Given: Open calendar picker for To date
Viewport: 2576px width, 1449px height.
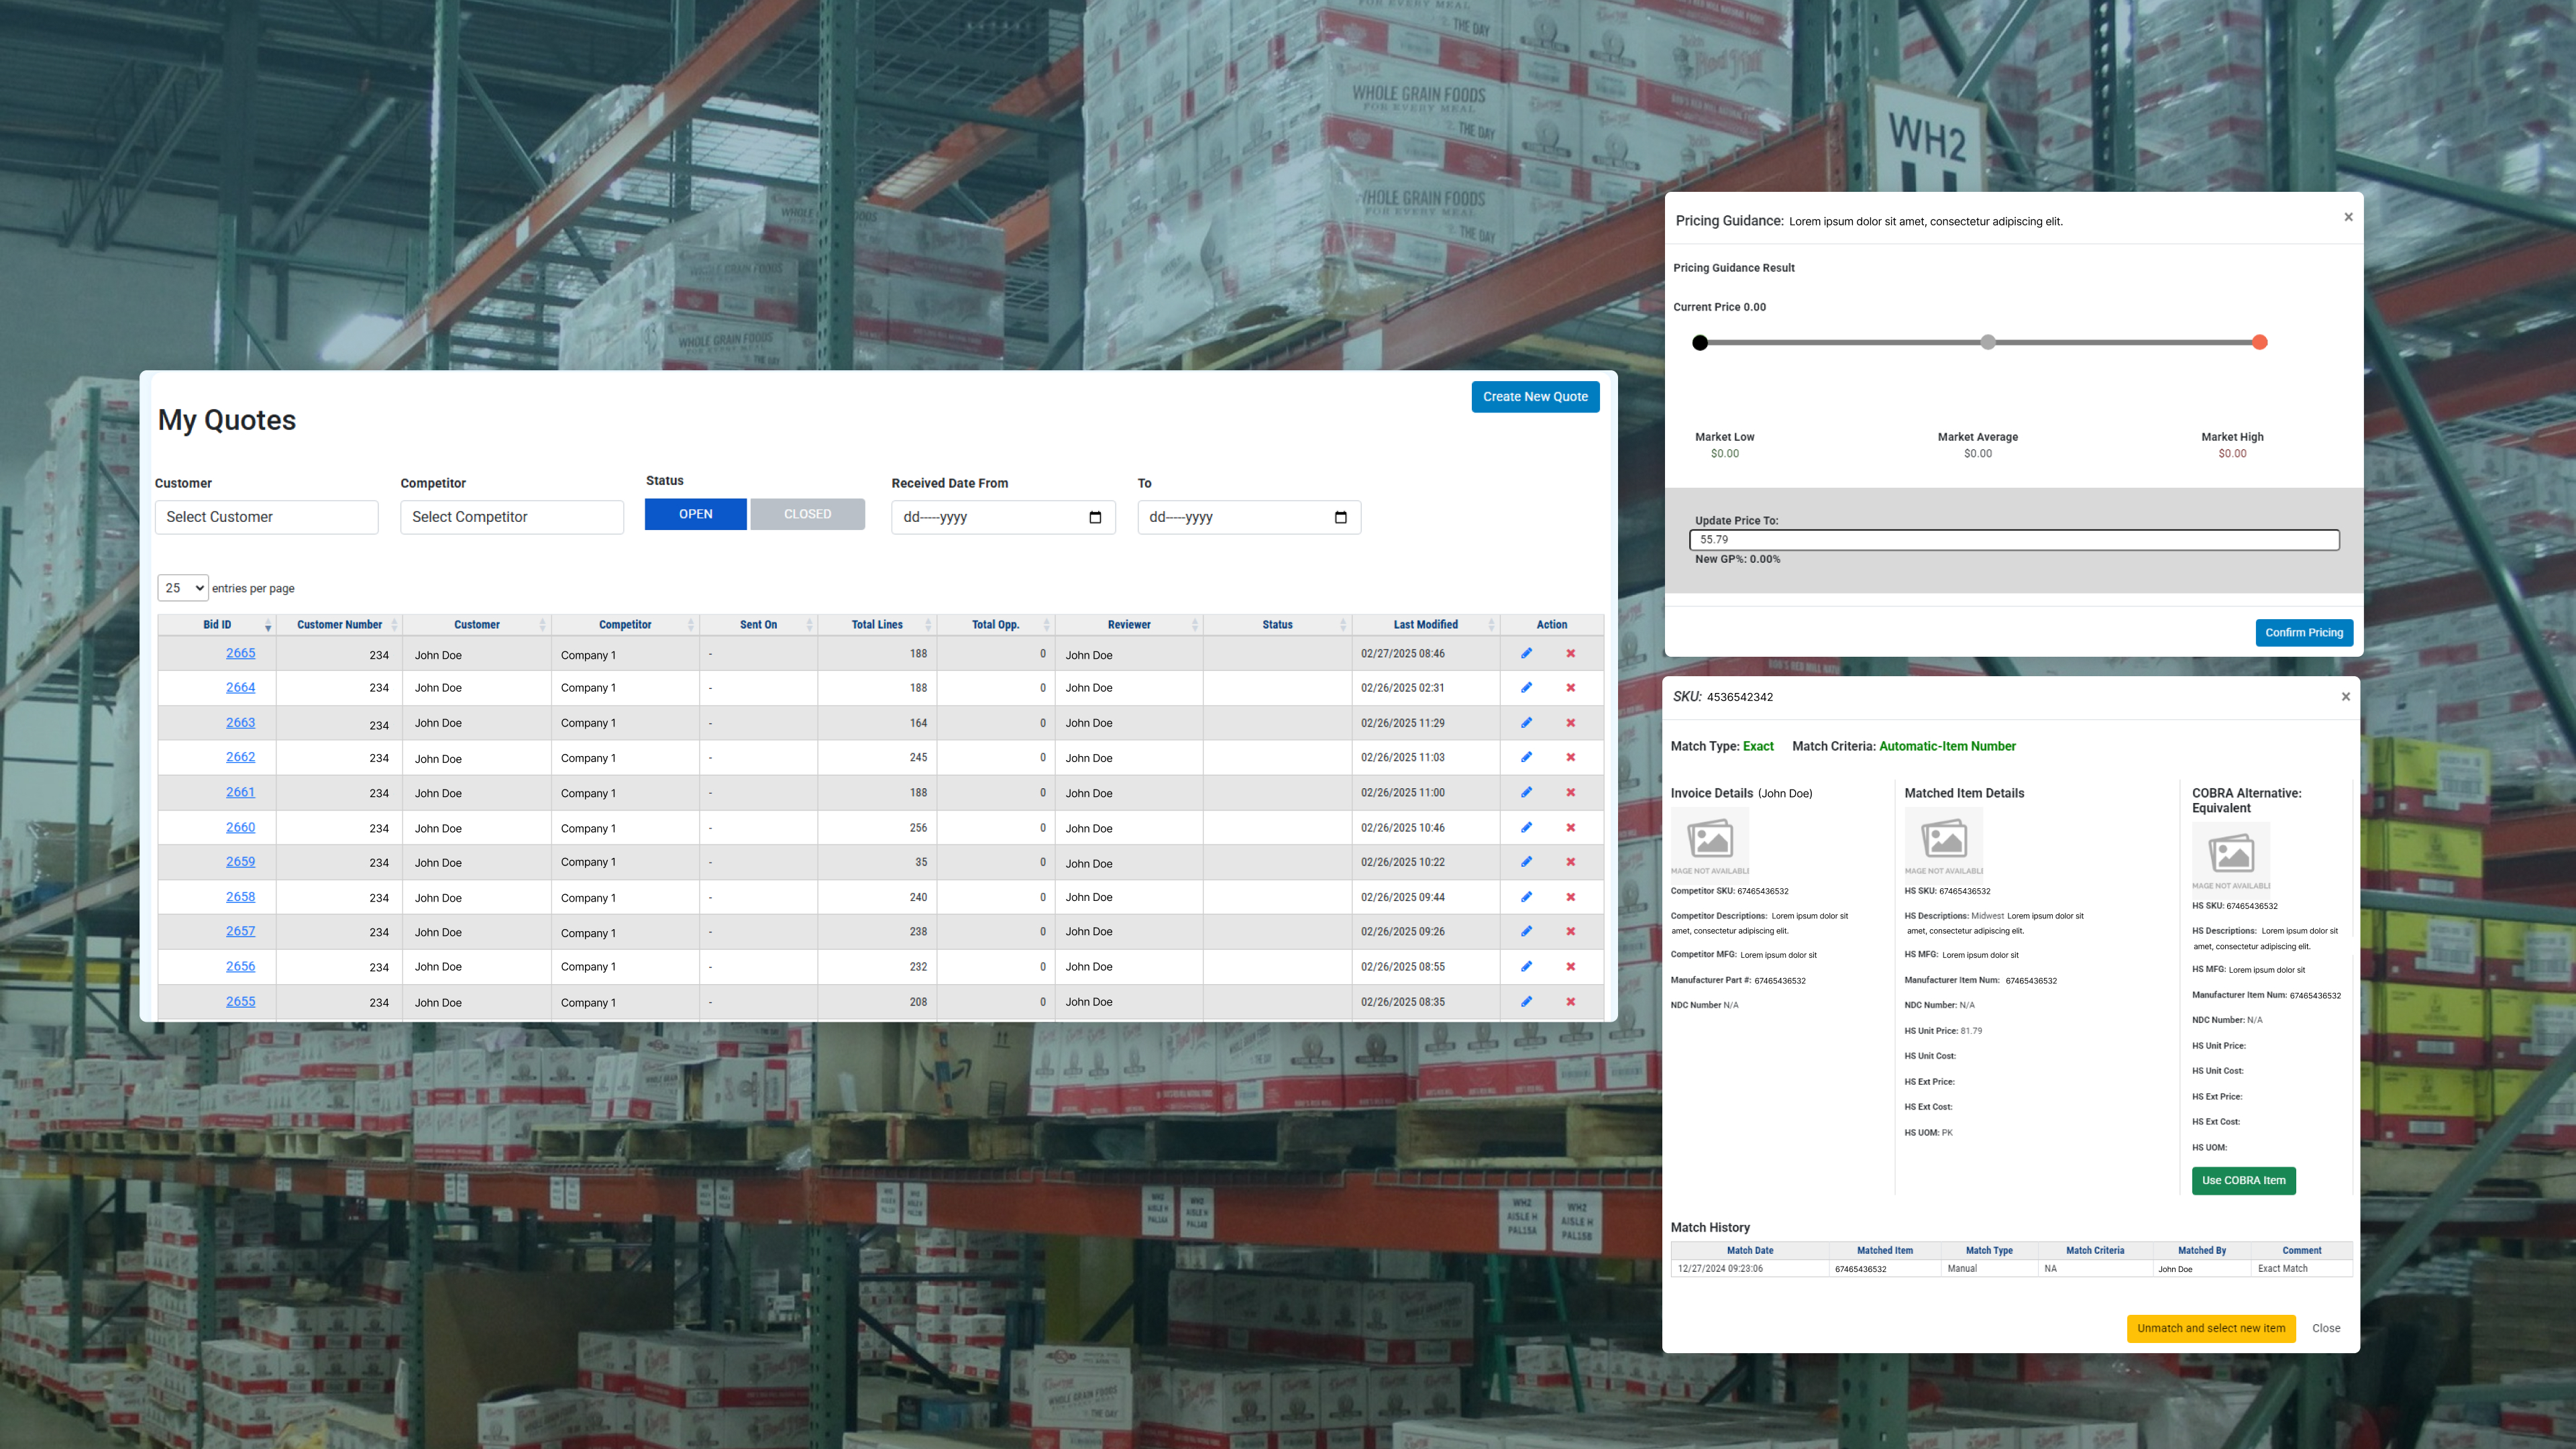Looking at the screenshot, I should tap(1340, 517).
